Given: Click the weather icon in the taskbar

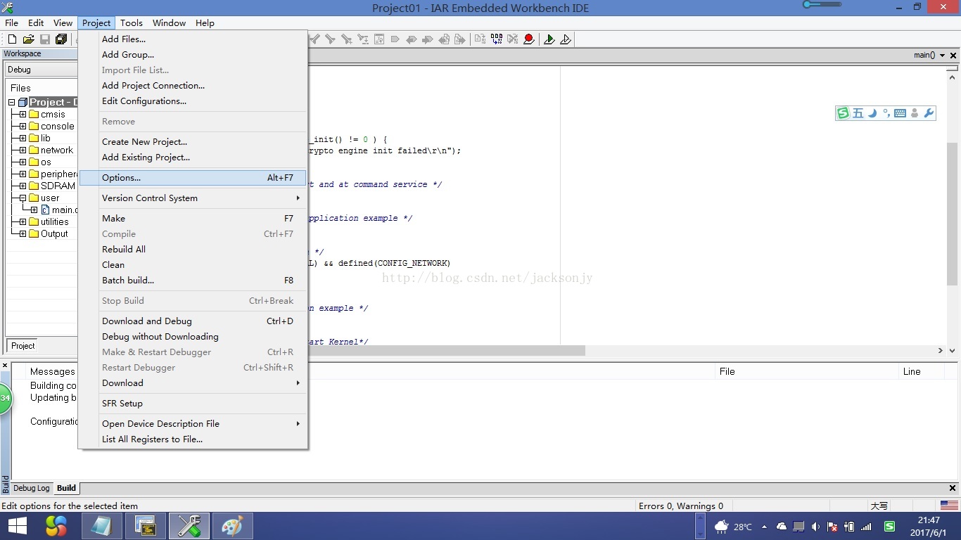Looking at the screenshot, I should coord(722,527).
